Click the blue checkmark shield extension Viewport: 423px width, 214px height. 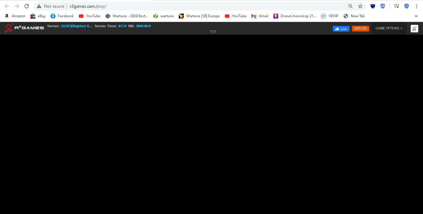click(406, 6)
